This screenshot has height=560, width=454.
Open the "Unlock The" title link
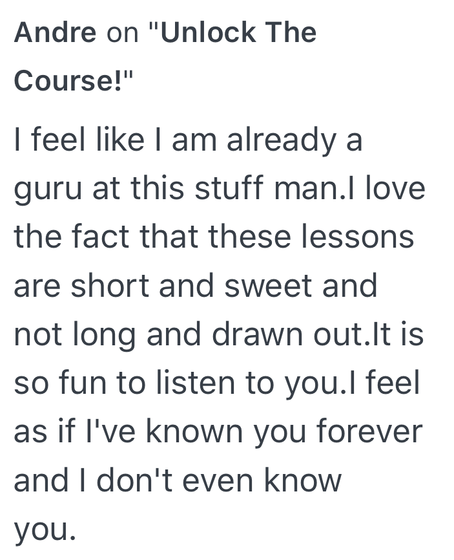pos(239,33)
